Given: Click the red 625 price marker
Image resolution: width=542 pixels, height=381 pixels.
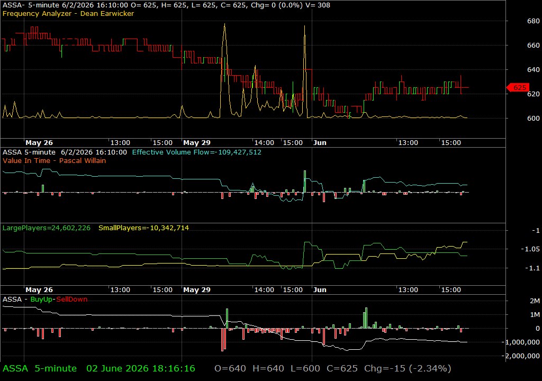Looking at the screenshot, I should [x=518, y=87].
